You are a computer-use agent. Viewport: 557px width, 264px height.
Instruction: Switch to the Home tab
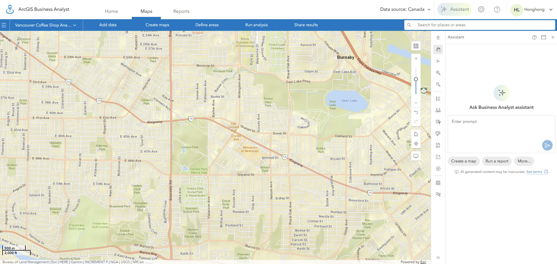pyautogui.click(x=111, y=11)
